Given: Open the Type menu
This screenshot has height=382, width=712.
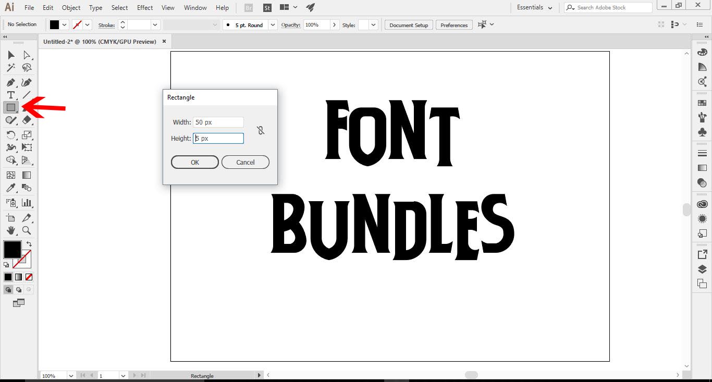Looking at the screenshot, I should 96,8.
